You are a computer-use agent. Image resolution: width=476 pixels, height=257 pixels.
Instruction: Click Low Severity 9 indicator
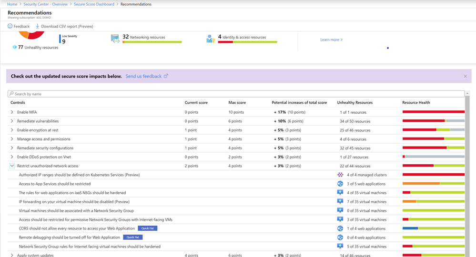click(x=68, y=39)
